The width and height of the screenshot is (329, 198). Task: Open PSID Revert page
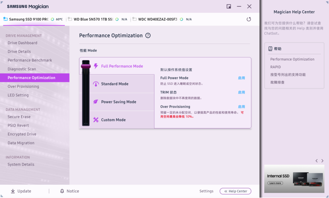18,125
